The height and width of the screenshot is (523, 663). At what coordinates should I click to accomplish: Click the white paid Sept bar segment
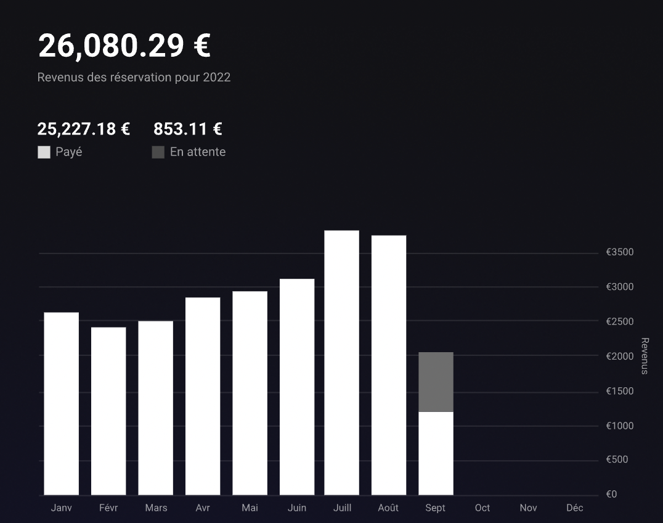[x=436, y=453]
